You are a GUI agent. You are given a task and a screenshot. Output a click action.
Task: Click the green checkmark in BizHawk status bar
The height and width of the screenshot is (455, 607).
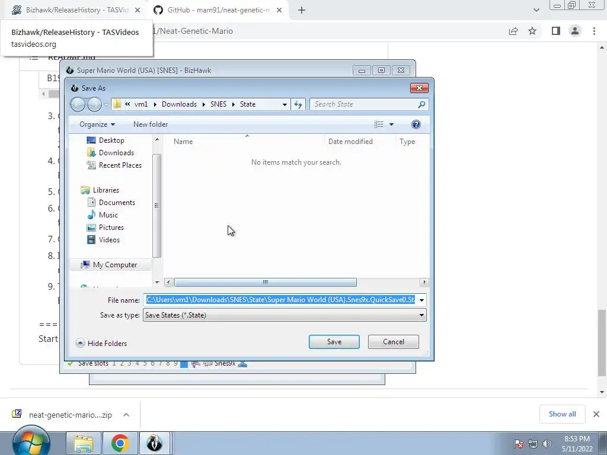(x=70, y=364)
